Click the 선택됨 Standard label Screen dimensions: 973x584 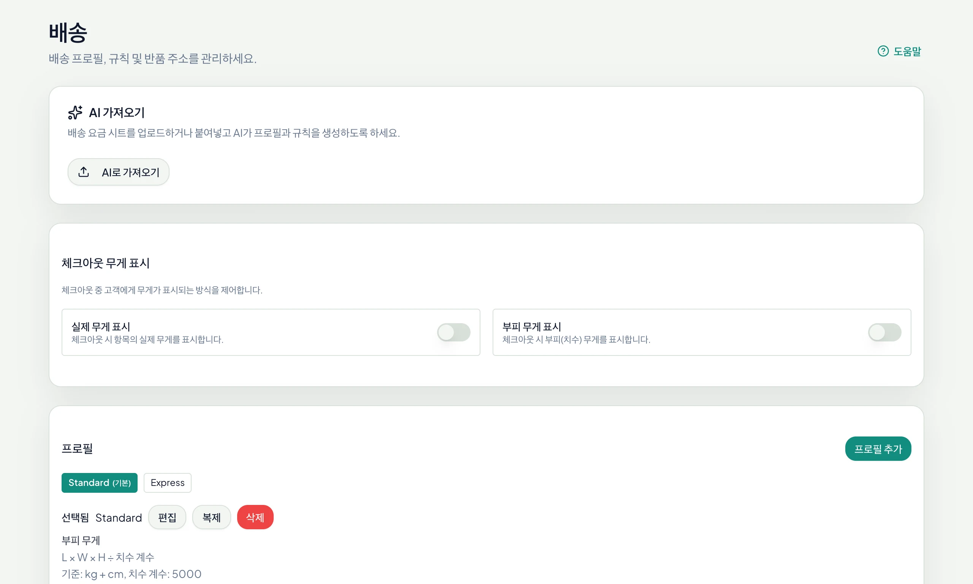coord(102,518)
